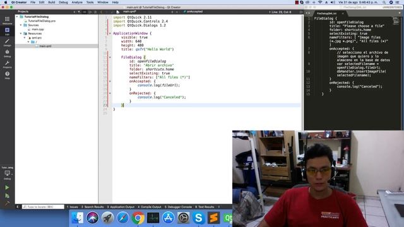Open the main.qml document dropdown

click(172, 12)
